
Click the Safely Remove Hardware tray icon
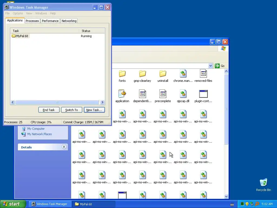(x=252, y=204)
